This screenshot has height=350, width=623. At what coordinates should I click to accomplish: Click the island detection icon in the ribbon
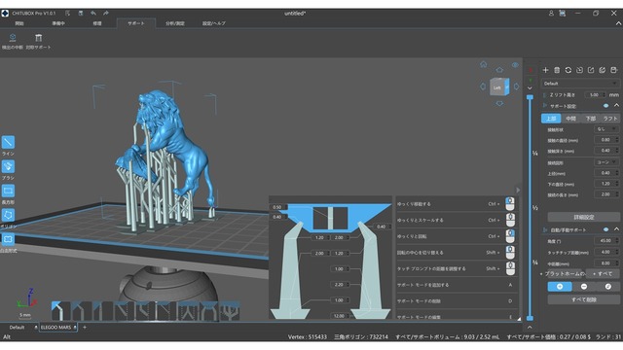click(x=13, y=38)
